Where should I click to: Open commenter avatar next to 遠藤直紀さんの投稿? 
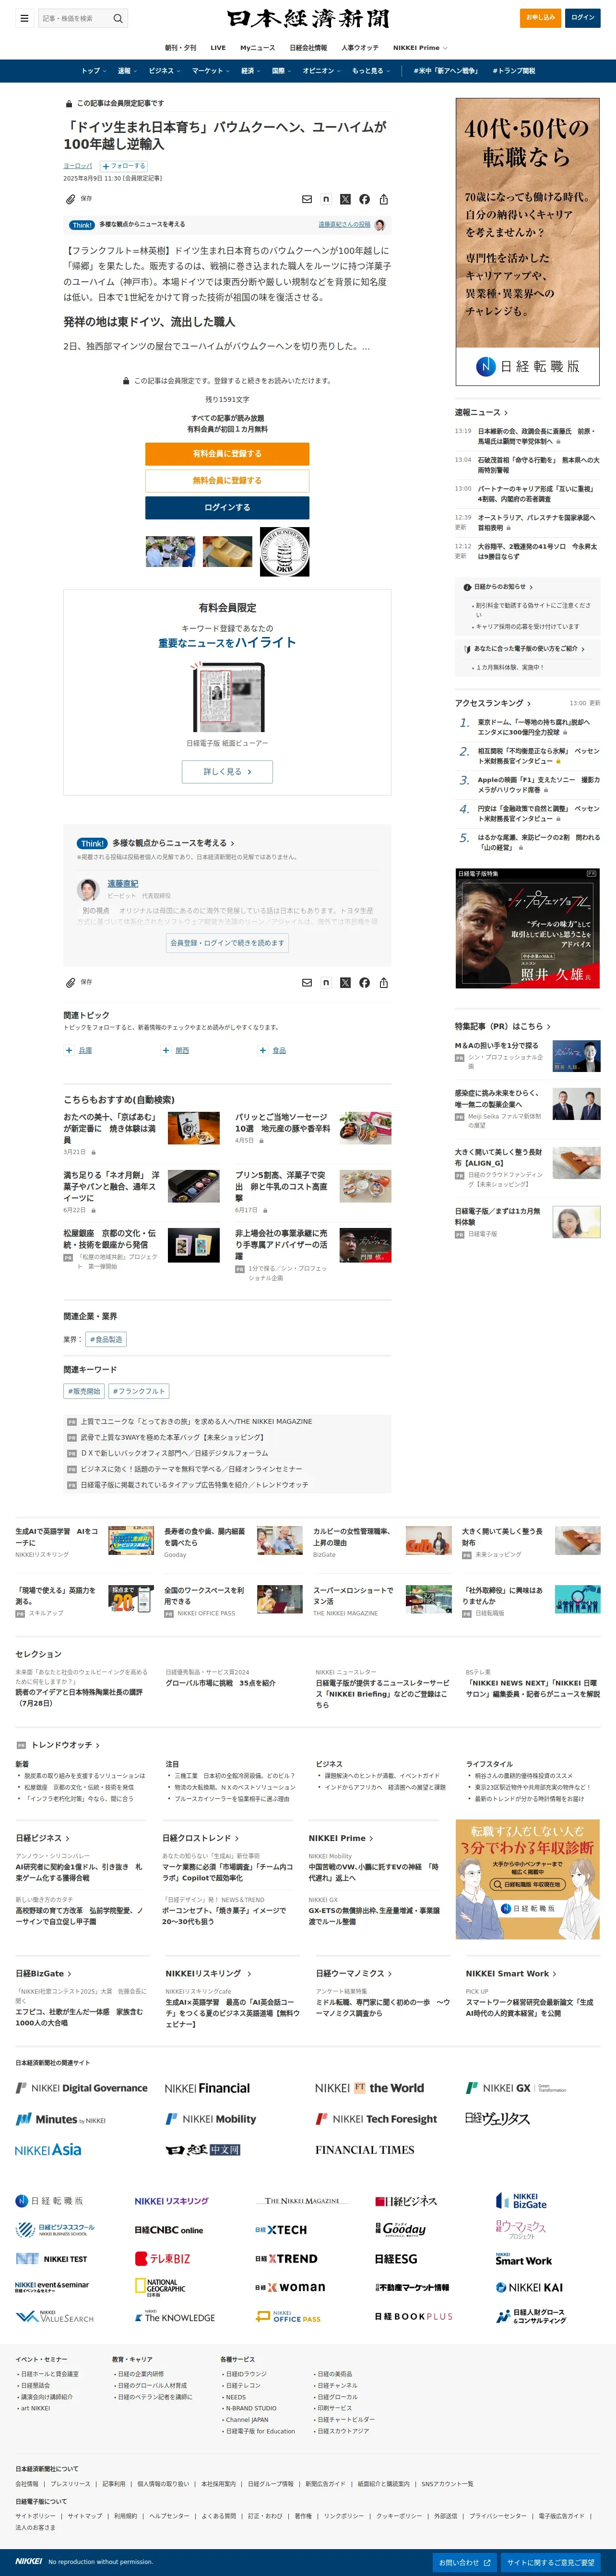pyautogui.click(x=380, y=225)
